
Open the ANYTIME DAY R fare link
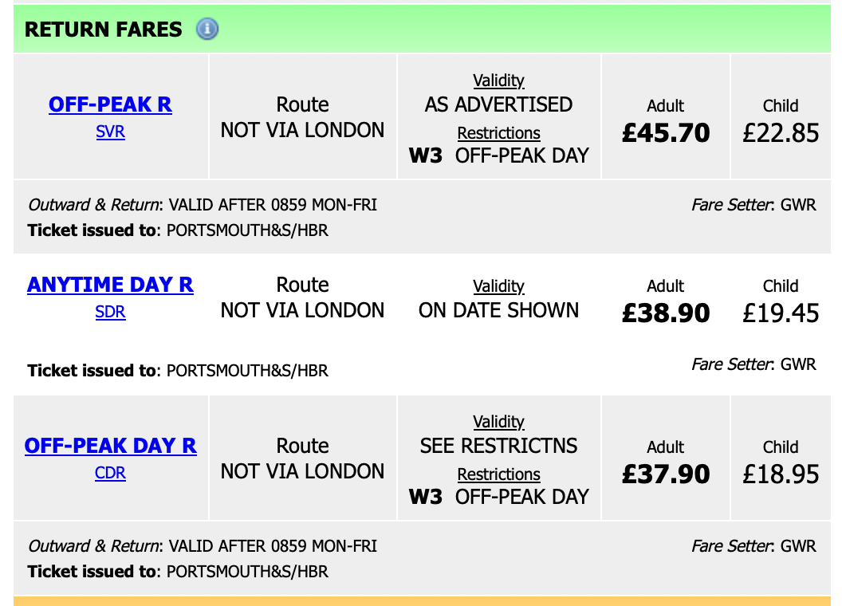110,285
